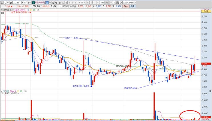Open the calendar date picker icon

(x=134, y=3)
